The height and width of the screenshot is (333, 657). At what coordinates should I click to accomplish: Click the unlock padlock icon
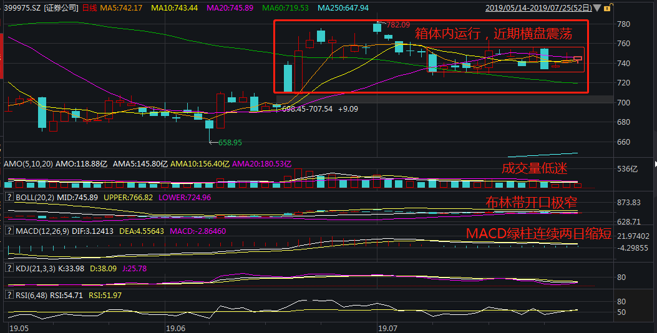607,7
